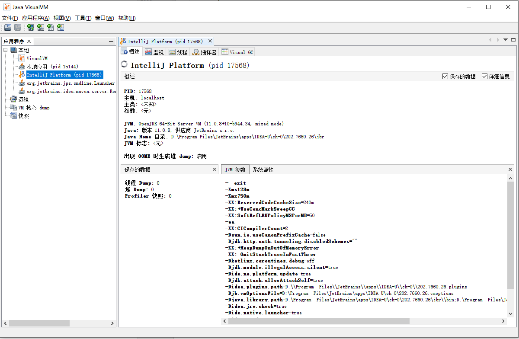Switch to the 线程 tab
The width and height of the screenshot is (519, 339).
(178, 52)
